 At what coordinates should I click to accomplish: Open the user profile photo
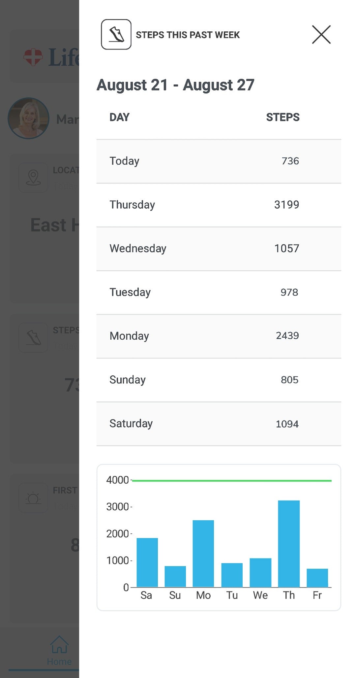point(28,118)
